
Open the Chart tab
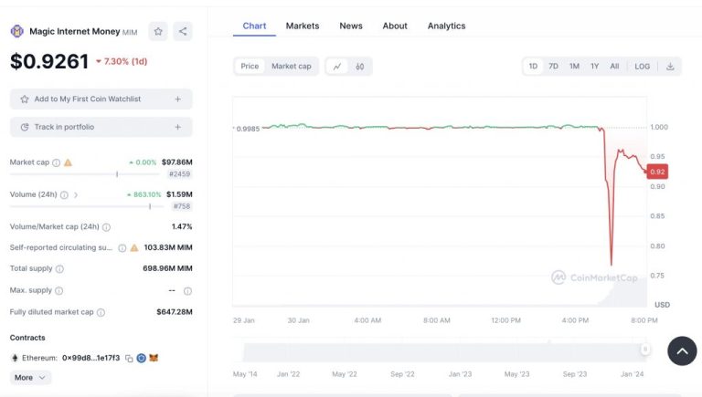(x=254, y=26)
